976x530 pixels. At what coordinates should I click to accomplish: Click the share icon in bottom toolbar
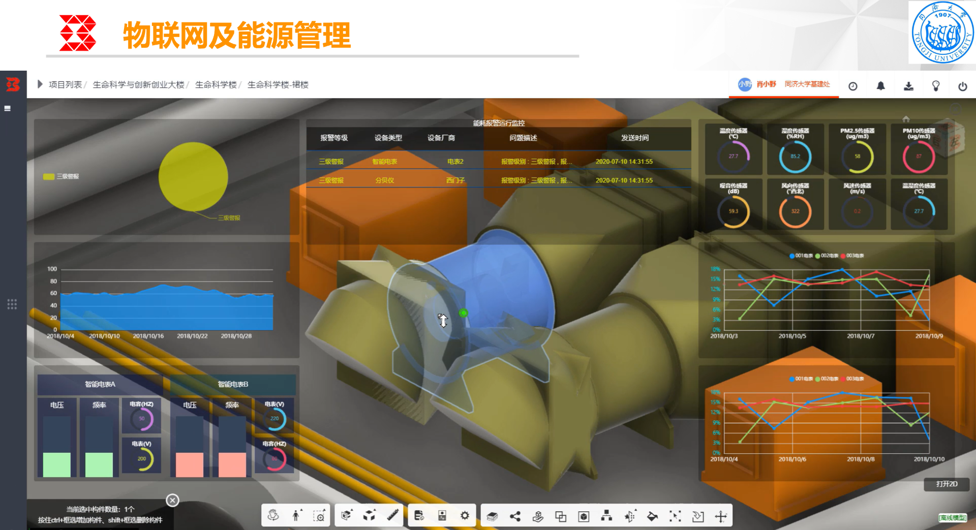pos(515,516)
